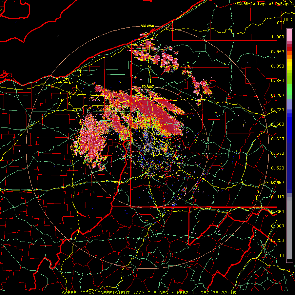
Task: Select the 0.947 scale value
Action: (x=278, y=51)
